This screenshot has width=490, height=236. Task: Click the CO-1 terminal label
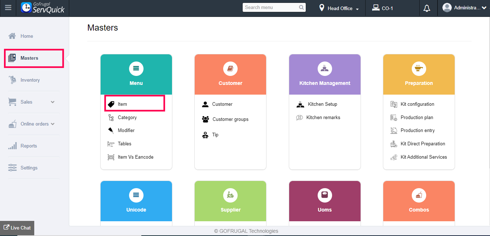pyautogui.click(x=387, y=8)
